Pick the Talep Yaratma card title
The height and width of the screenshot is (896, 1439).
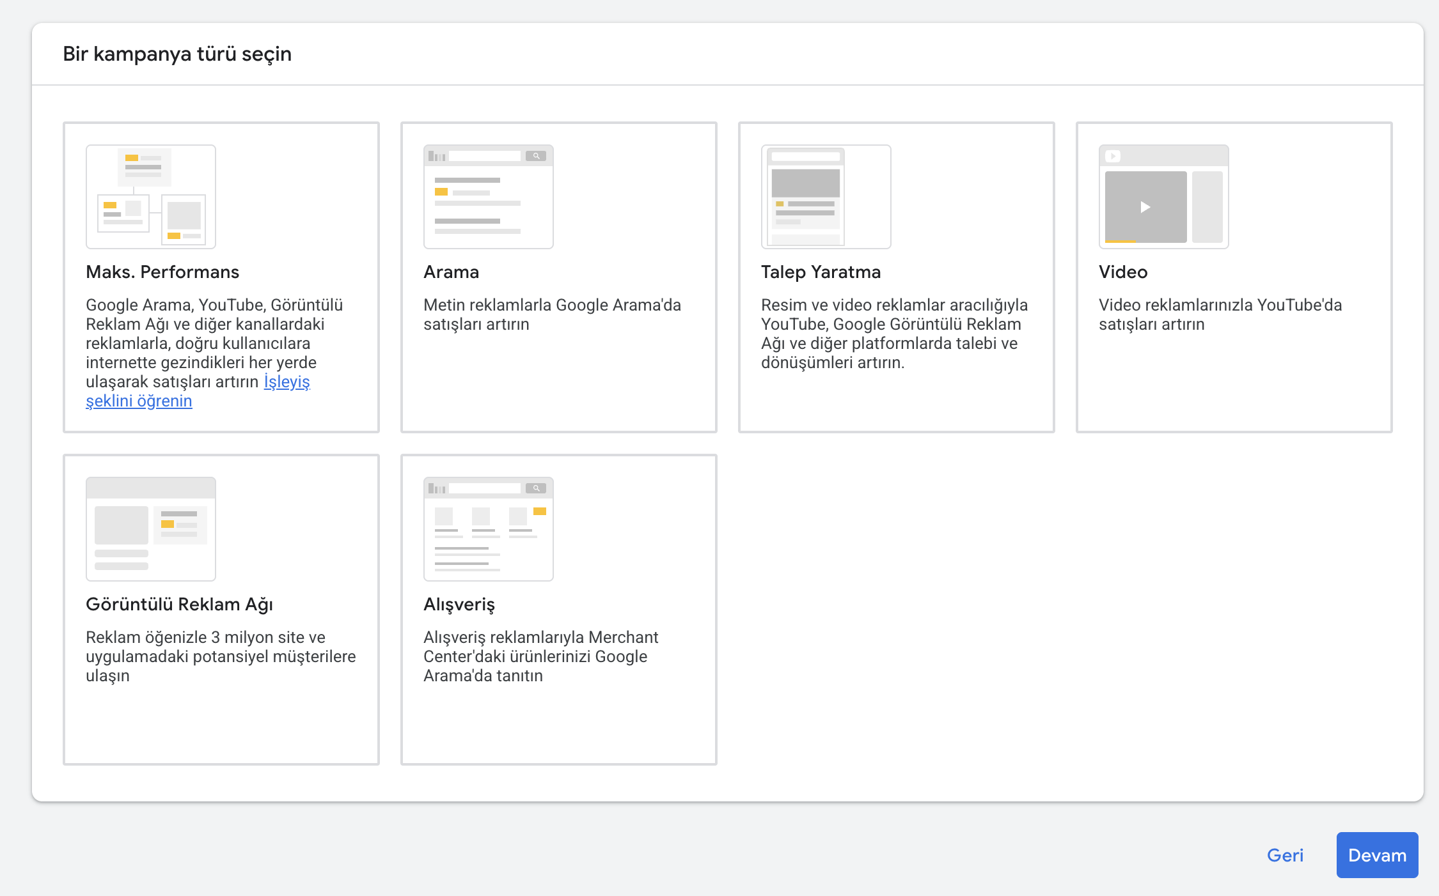click(821, 272)
